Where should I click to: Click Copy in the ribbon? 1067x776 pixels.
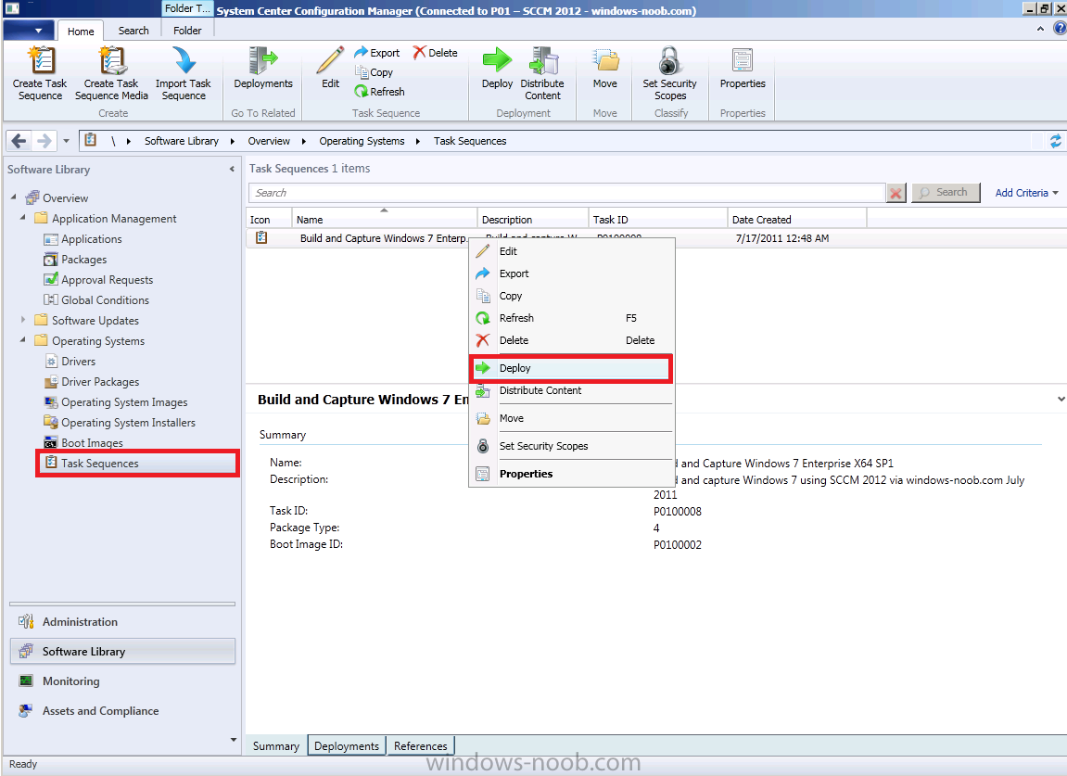(x=374, y=72)
